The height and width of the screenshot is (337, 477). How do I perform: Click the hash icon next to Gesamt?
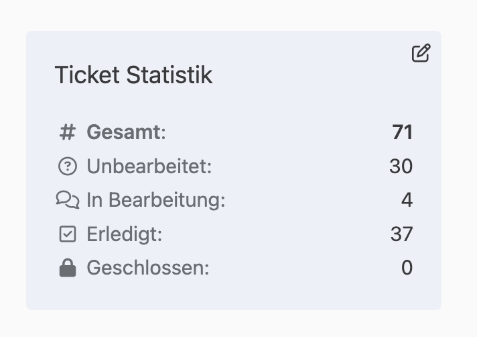[x=67, y=132]
